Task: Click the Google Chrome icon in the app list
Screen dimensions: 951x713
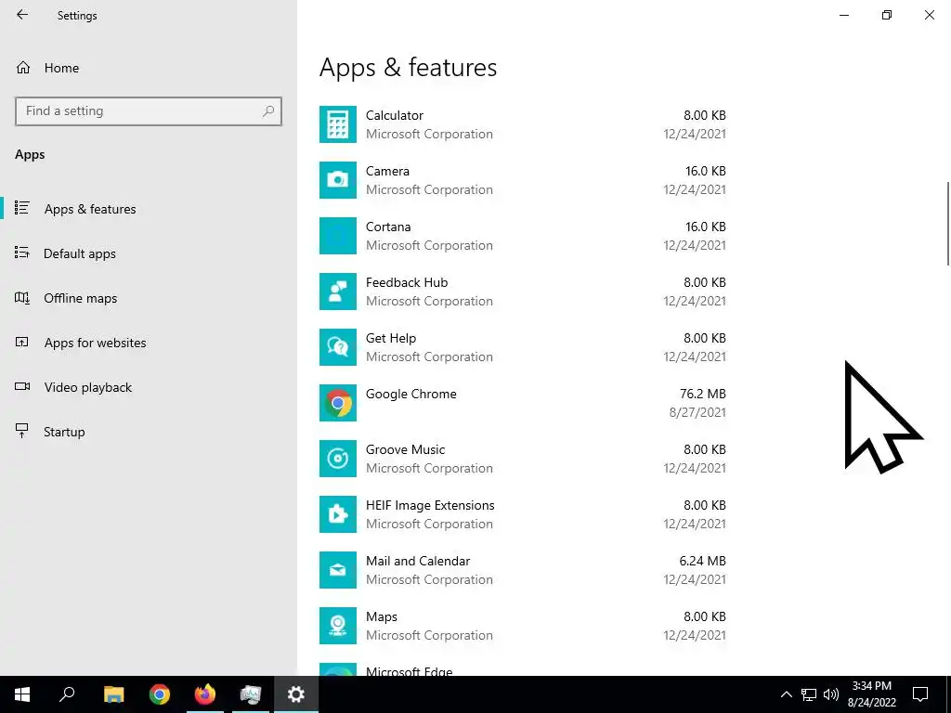Action: (338, 403)
